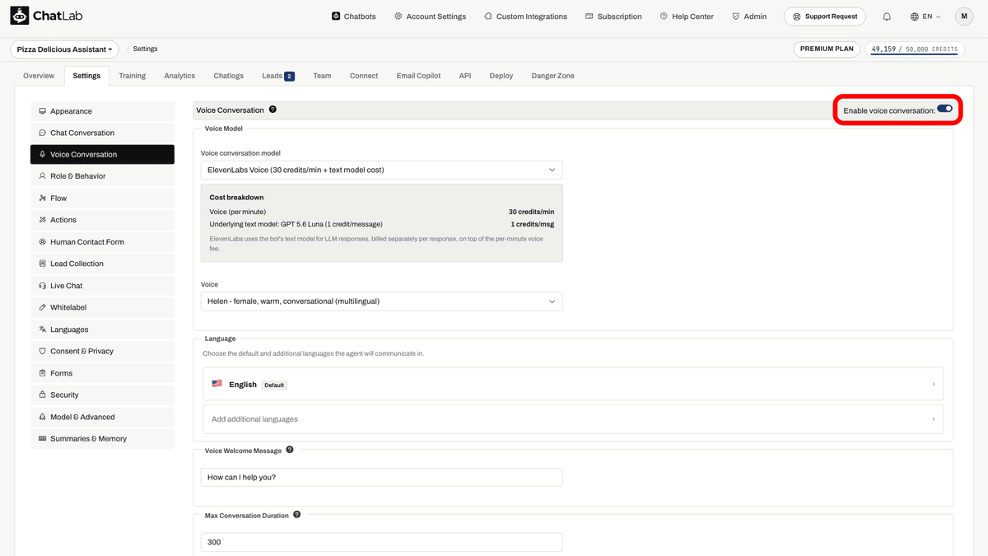
Task: Click the 49,159 / 50,000 credits counter
Action: pyautogui.click(x=914, y=49)
